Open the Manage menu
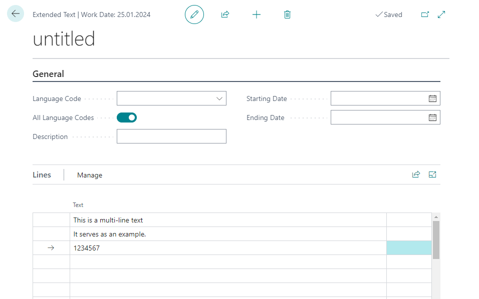The image size is (479, 299). tap(90, 175)
